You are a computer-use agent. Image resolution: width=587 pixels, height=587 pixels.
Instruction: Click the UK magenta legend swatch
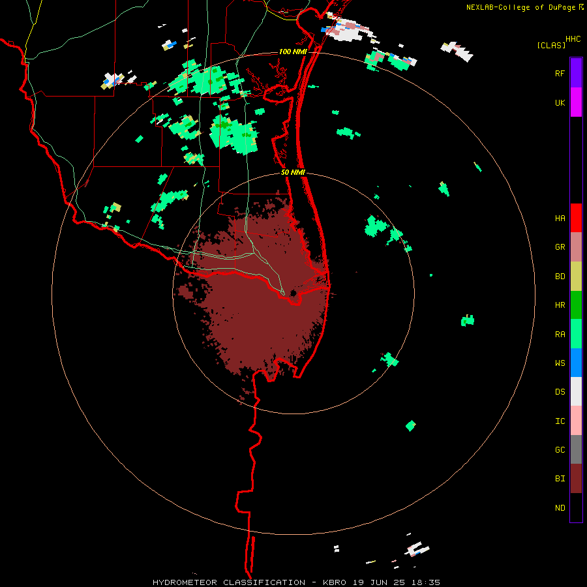[576, 102]
